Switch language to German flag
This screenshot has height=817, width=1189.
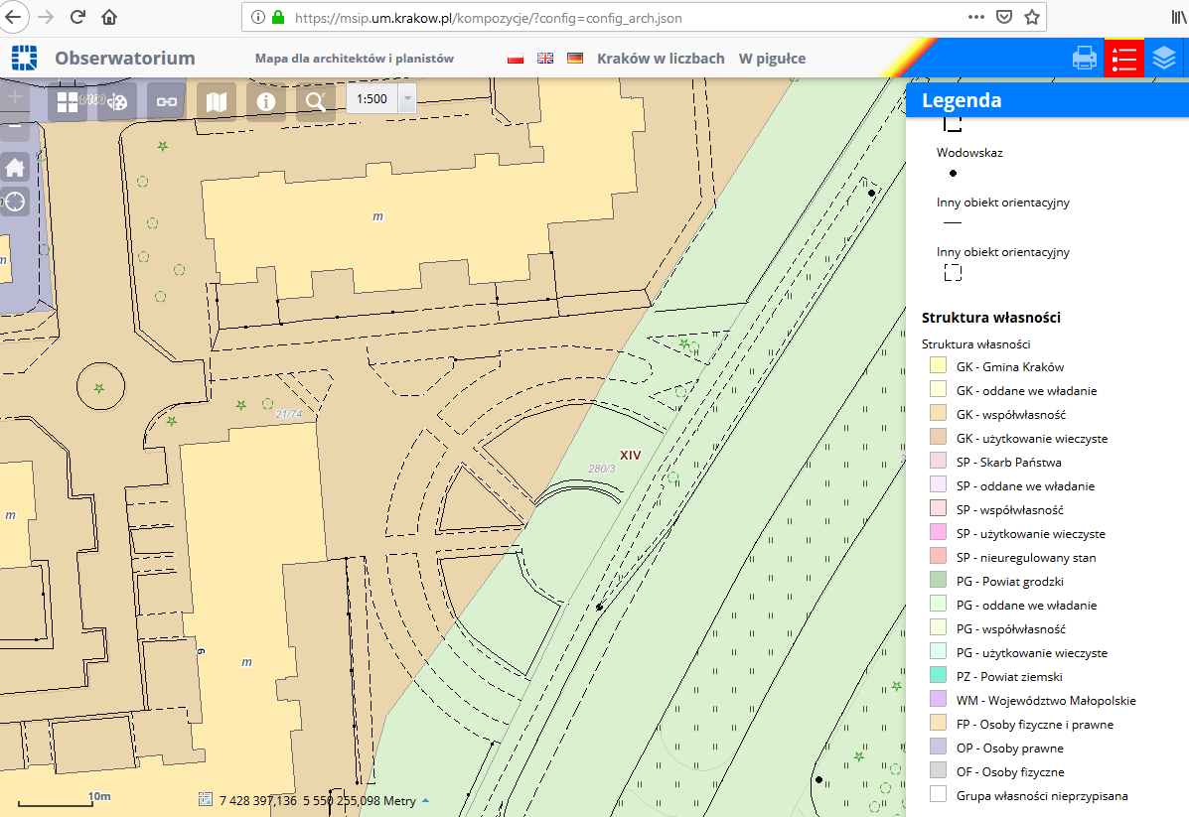click(x=575, y=59)
